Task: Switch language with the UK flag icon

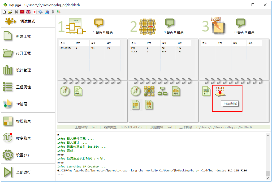Action: click(28, 12)
